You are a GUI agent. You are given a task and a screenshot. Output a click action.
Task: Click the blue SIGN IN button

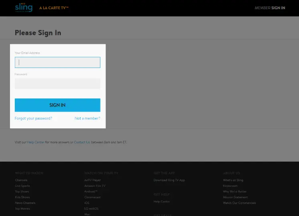pos(57,105)
